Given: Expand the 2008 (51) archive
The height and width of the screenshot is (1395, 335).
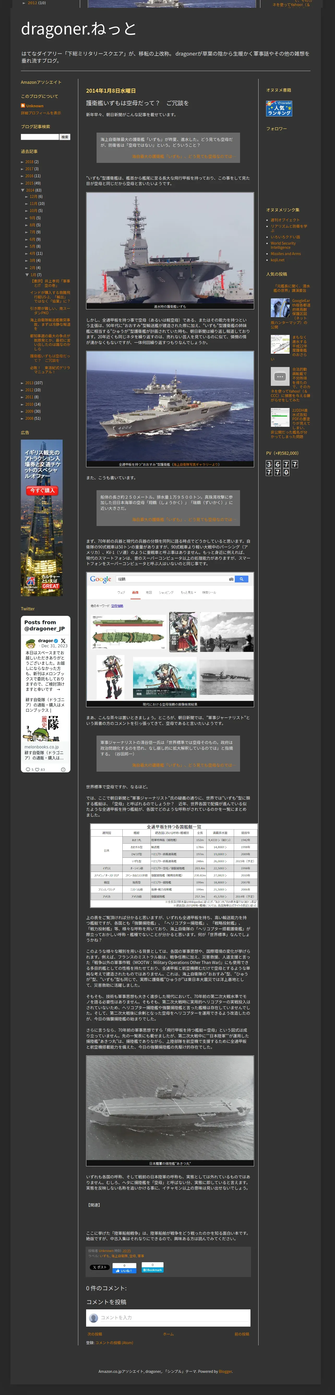Looking at the screenshot, I should tap(22, 419).
